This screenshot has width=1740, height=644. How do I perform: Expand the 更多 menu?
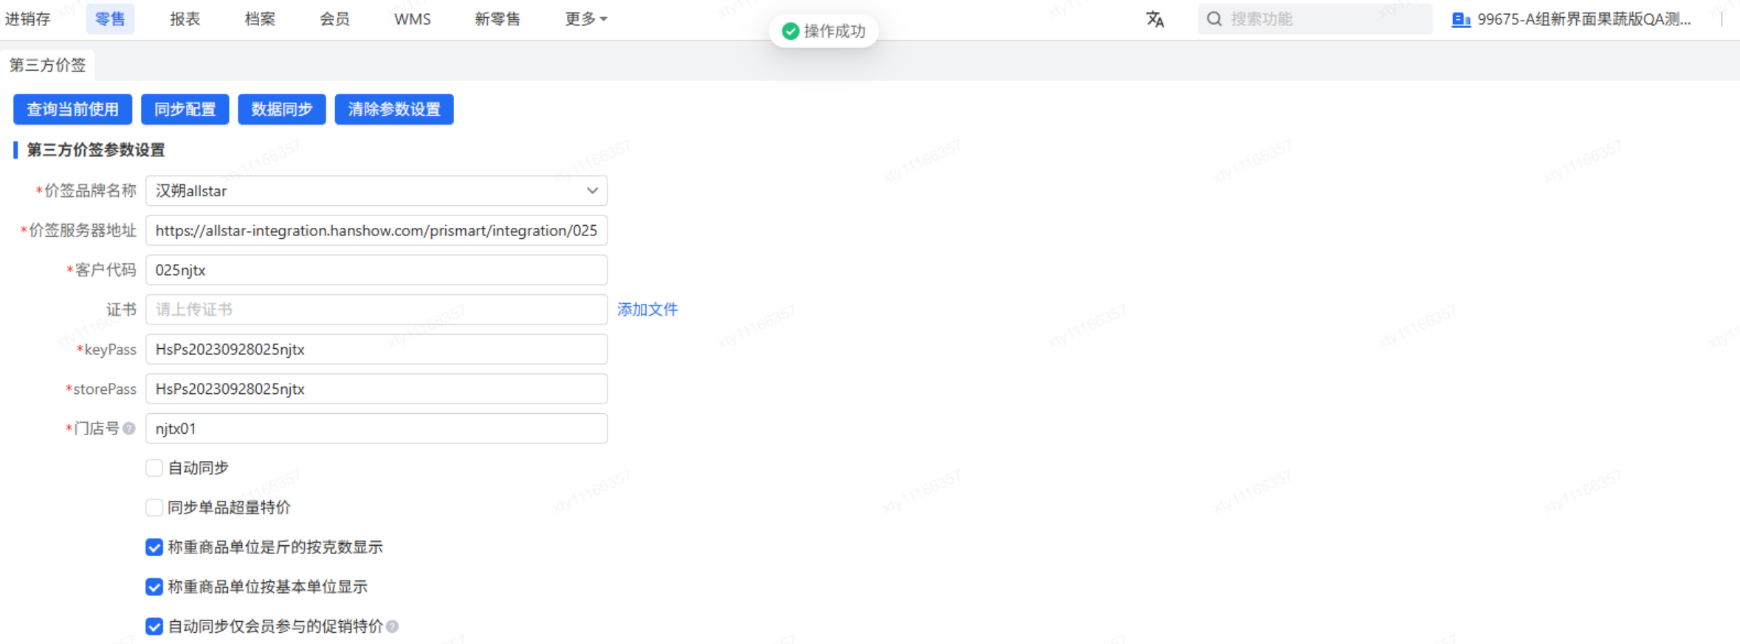pyautogui.click(x=586, y=19)
